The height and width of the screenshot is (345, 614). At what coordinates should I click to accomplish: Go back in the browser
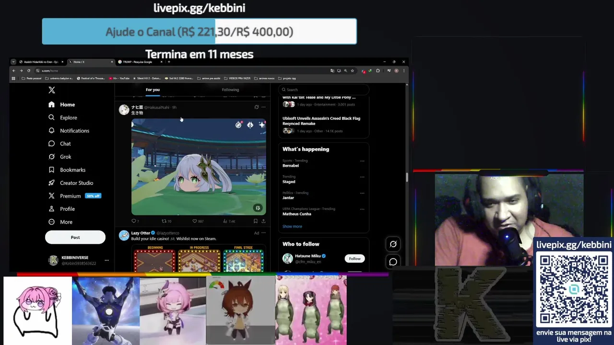[x=13, y=70]
